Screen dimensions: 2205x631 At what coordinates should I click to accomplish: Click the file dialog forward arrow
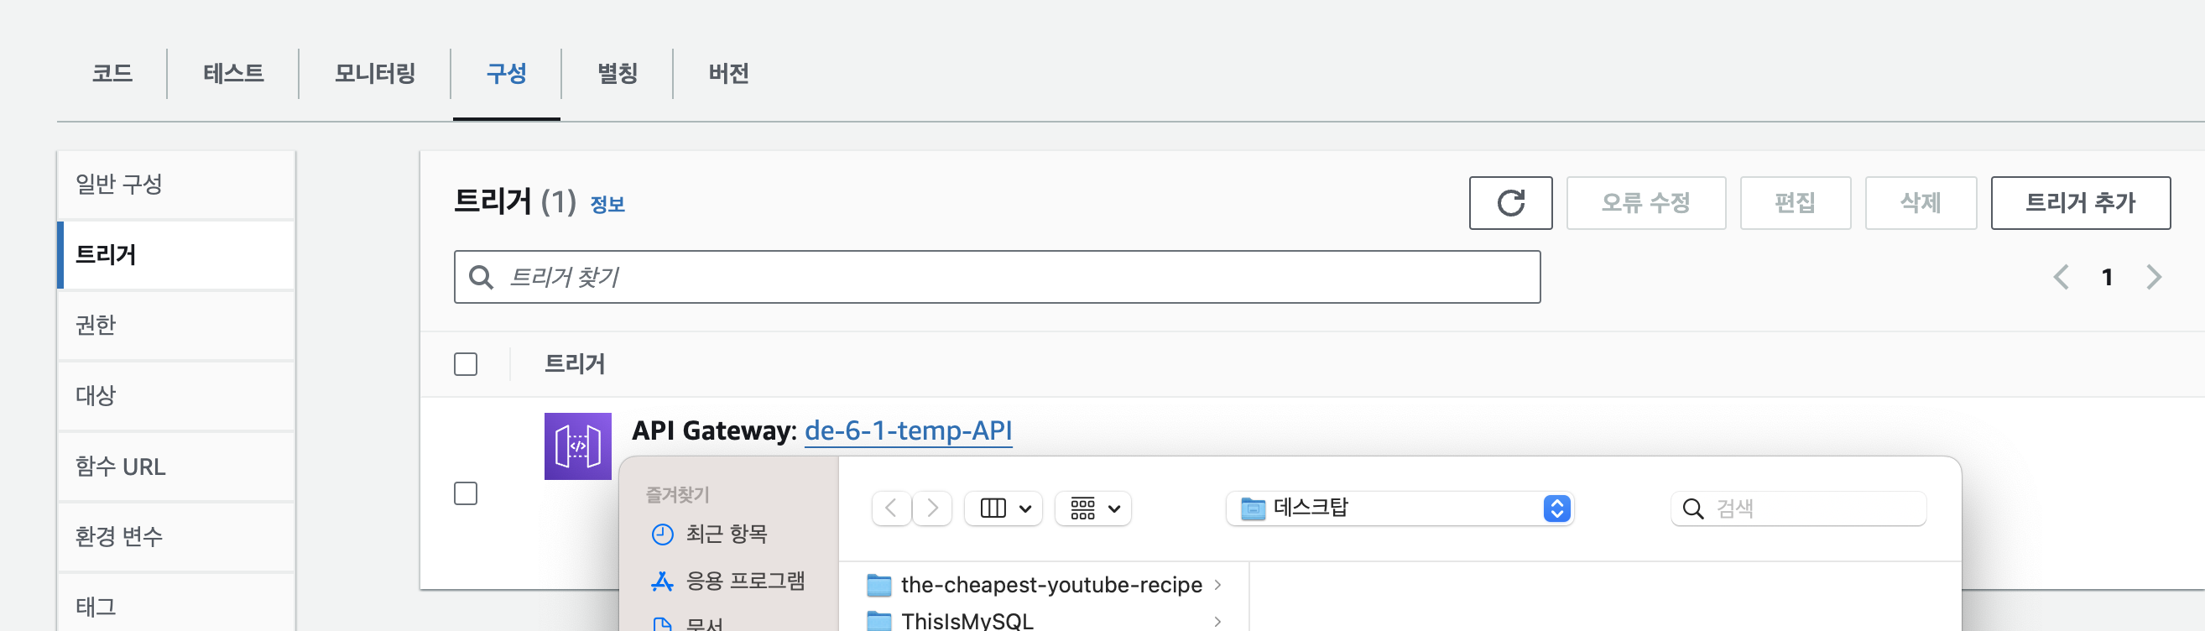pos(932,508)
